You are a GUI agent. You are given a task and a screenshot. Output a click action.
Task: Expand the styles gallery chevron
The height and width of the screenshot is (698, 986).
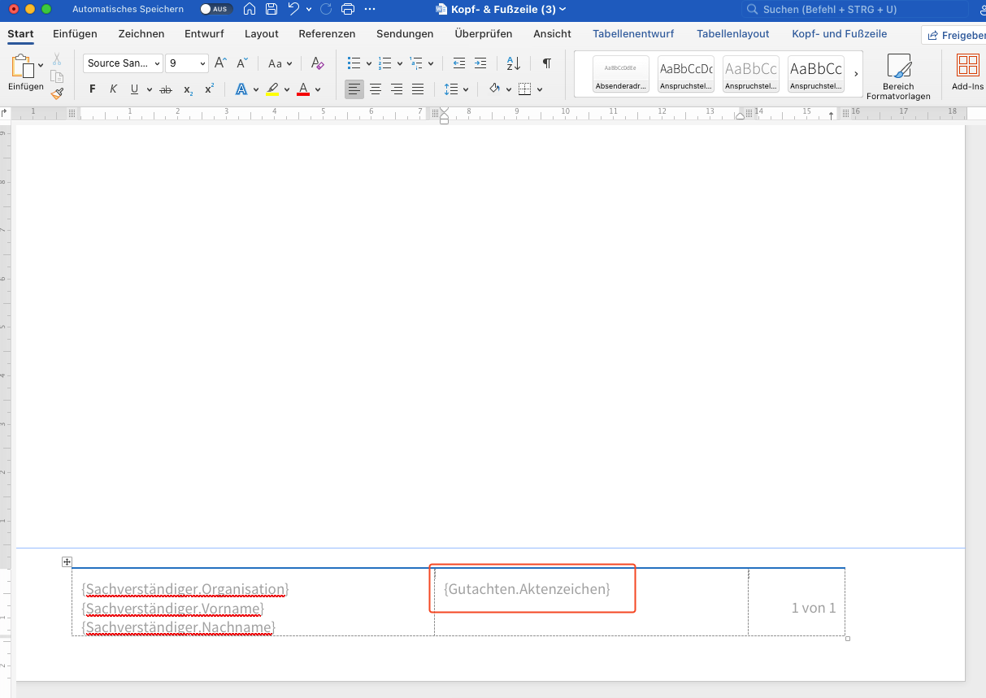[x=856, y=74]
